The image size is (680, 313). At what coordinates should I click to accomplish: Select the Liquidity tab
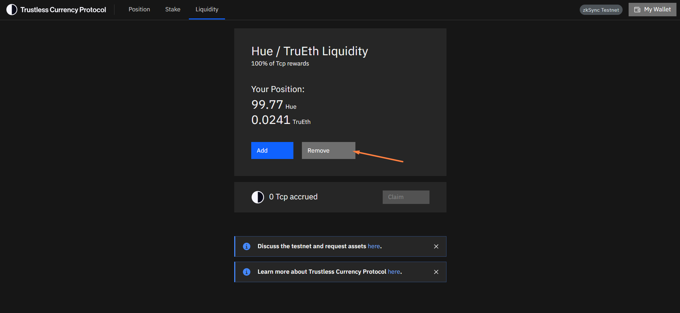coord(207,10)
